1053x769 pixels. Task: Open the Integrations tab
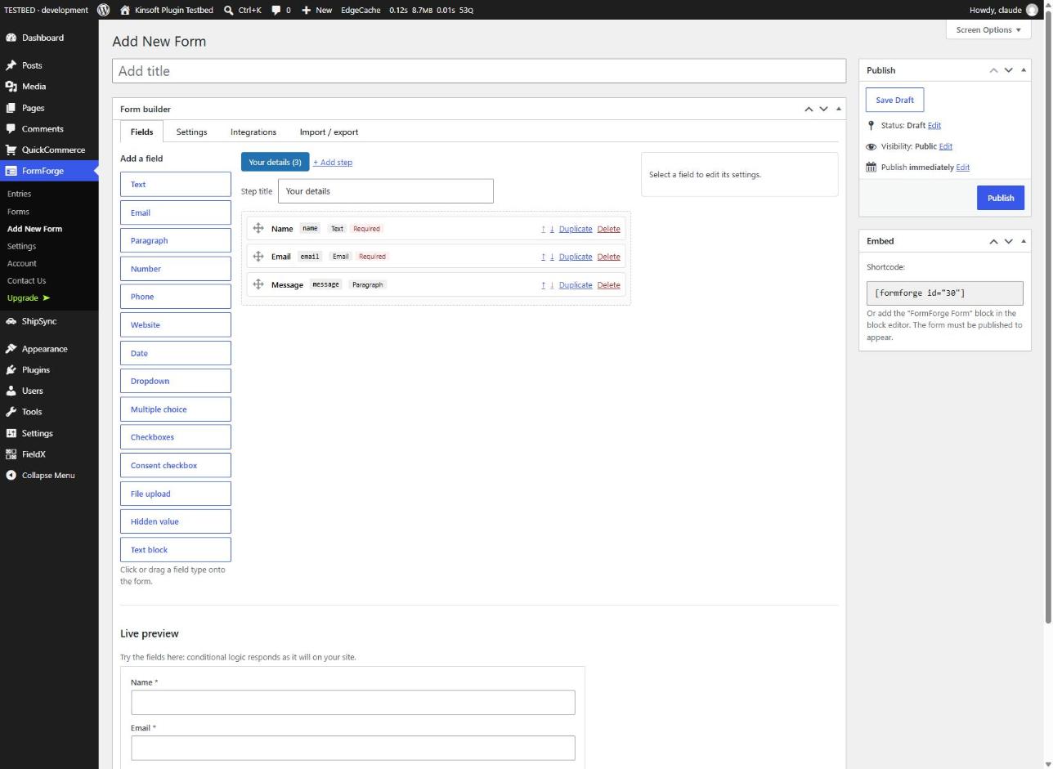coord(253,132)
